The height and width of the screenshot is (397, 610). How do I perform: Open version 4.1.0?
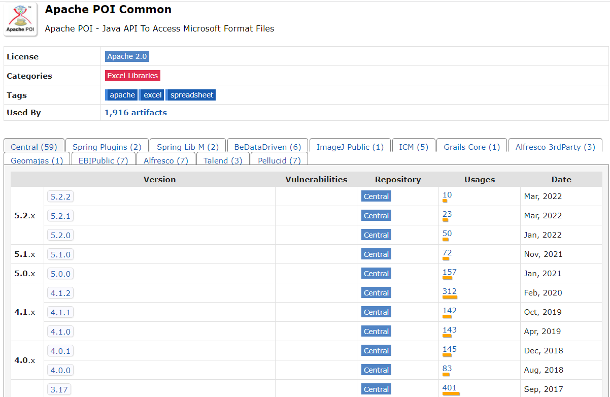coord(60,332)
